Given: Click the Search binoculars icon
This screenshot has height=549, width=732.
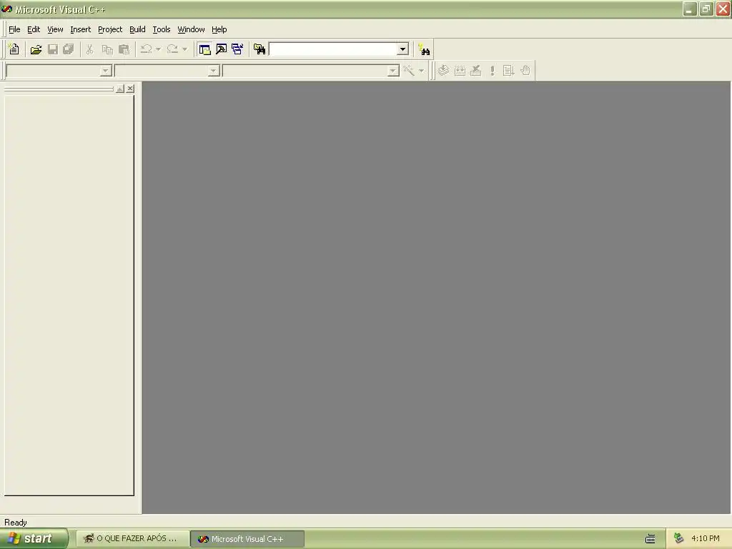Looking at the screenshot, I should (424, 49).
